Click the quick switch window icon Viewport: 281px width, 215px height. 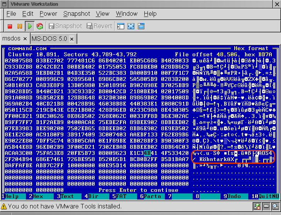[x=141, y=26]
